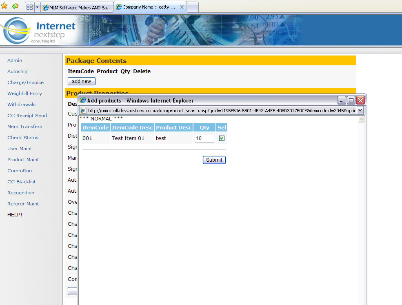The height and width of the screenshot is (305, 402).
Task: Click the Internet nextstep logo
Action: click(x=39, y=31)
